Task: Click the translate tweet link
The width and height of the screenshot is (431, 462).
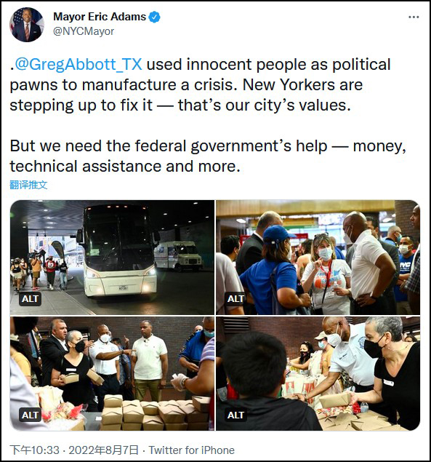Action: click(x=28, y=185)
